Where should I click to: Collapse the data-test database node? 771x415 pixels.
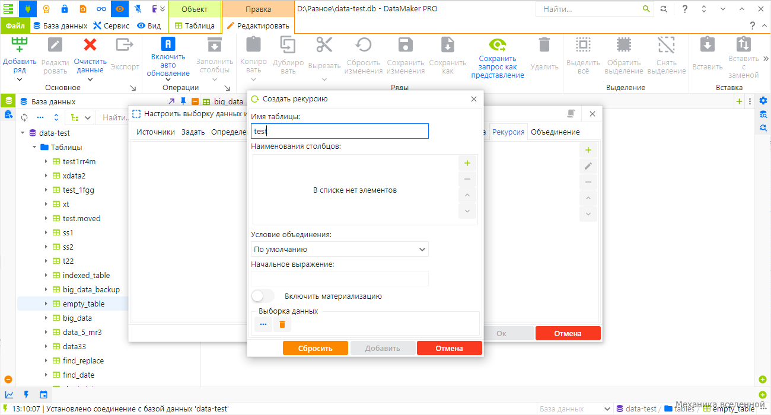23,133
